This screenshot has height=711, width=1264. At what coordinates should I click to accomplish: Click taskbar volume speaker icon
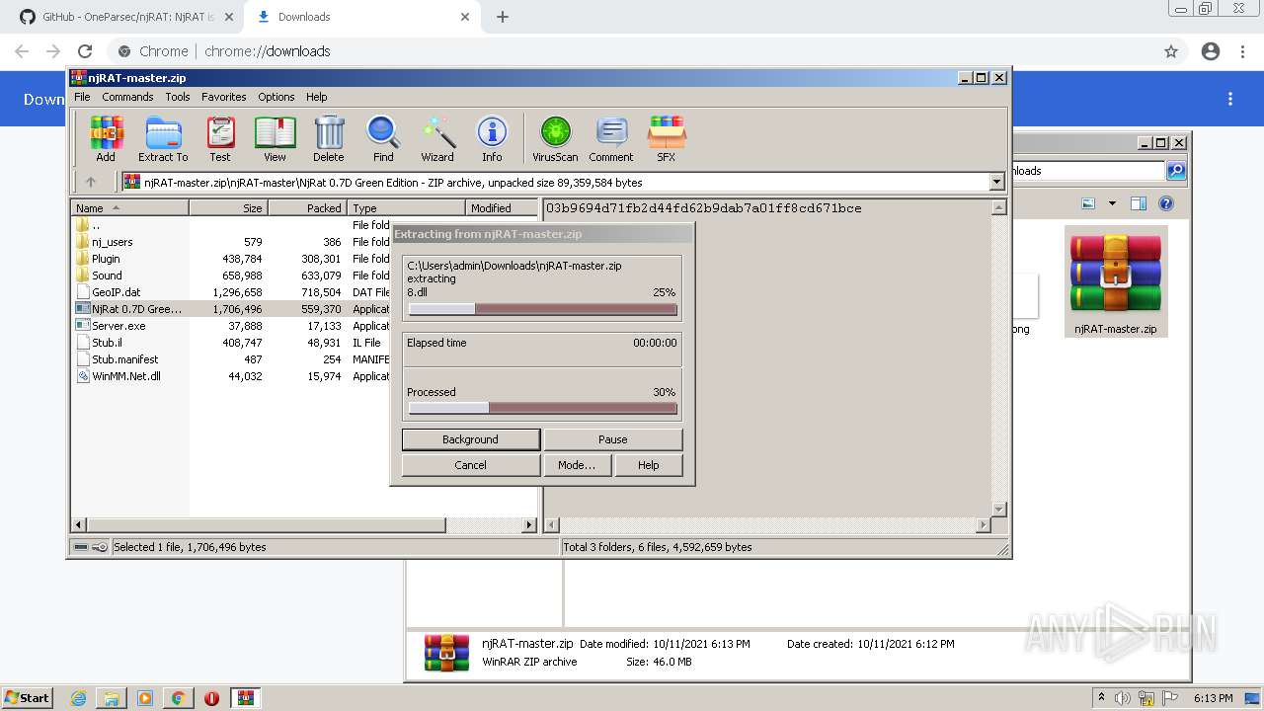1123,698
